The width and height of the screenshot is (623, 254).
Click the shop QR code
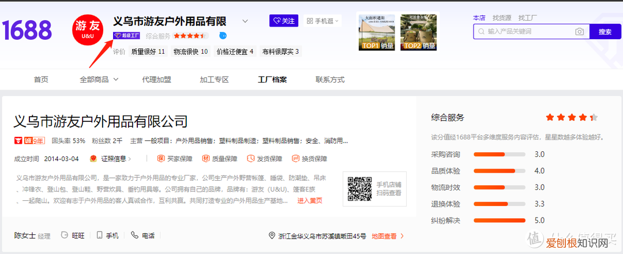point(359,189)
